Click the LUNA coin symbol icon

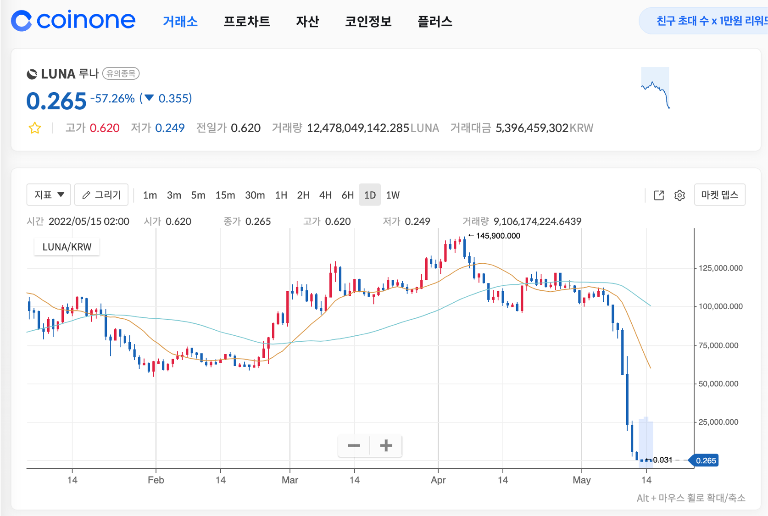pyautogui.click(x=32, y=74)
